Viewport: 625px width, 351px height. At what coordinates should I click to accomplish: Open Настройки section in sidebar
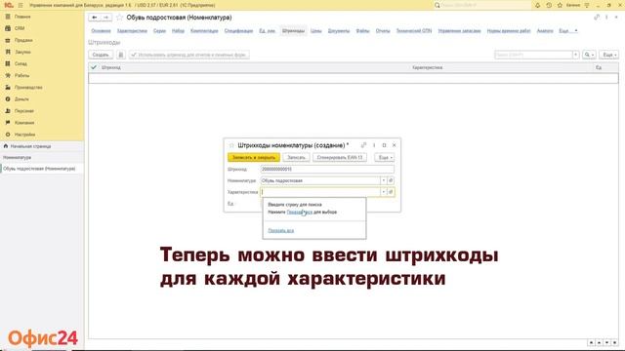pyautogui.click(x=24, y=135)
